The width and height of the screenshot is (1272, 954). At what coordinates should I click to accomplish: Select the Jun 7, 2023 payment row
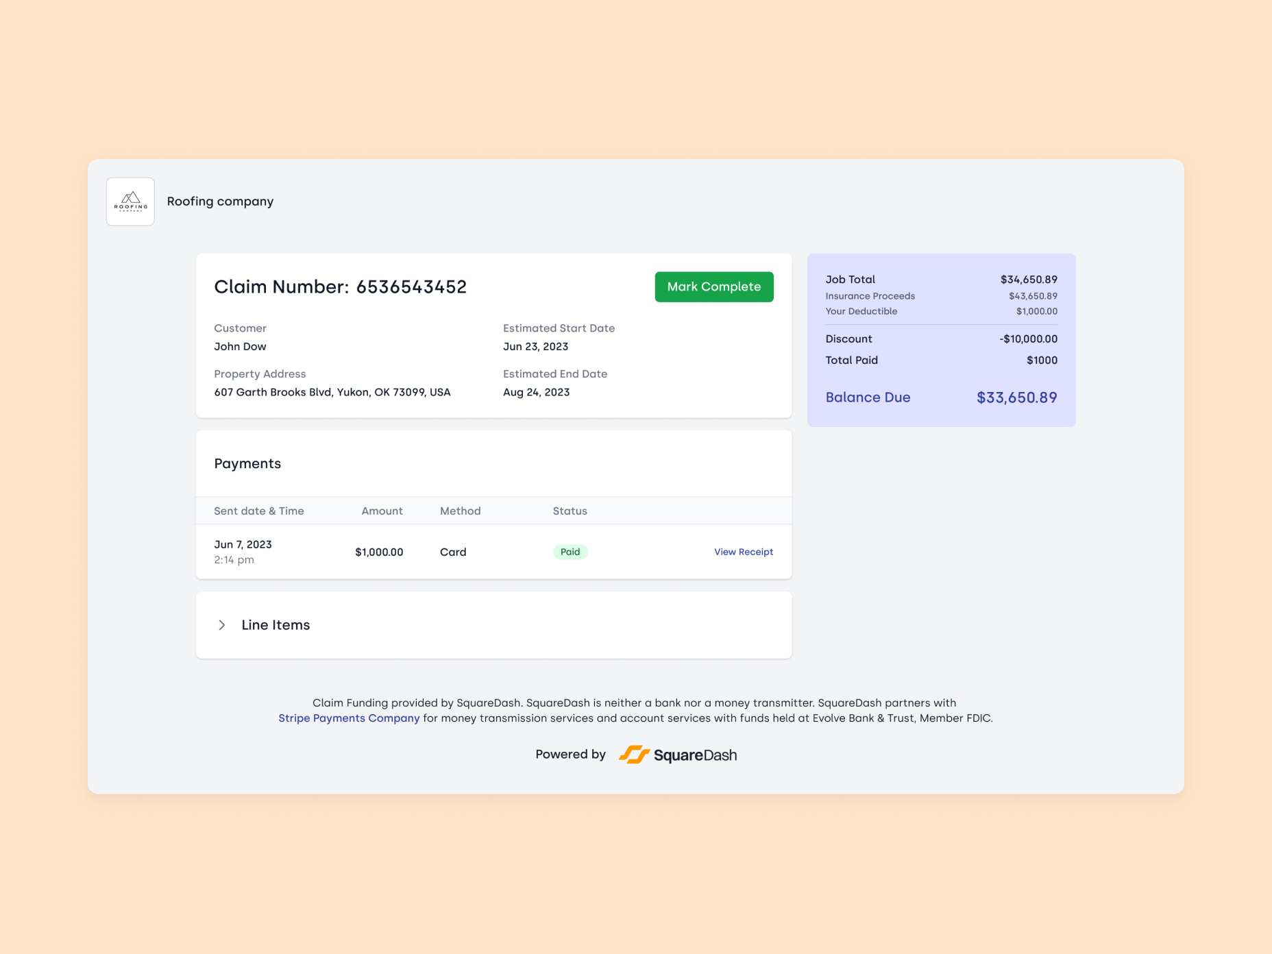tap(493, 552)
